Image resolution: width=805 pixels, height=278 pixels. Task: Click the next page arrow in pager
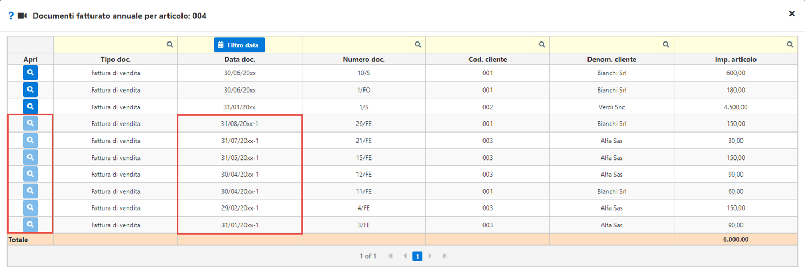point(430,256)
